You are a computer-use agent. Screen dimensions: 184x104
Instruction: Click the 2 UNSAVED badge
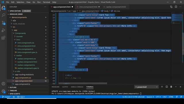tap(26, 11)
